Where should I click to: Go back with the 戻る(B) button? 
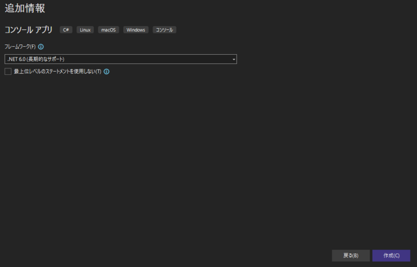(351, 256)
